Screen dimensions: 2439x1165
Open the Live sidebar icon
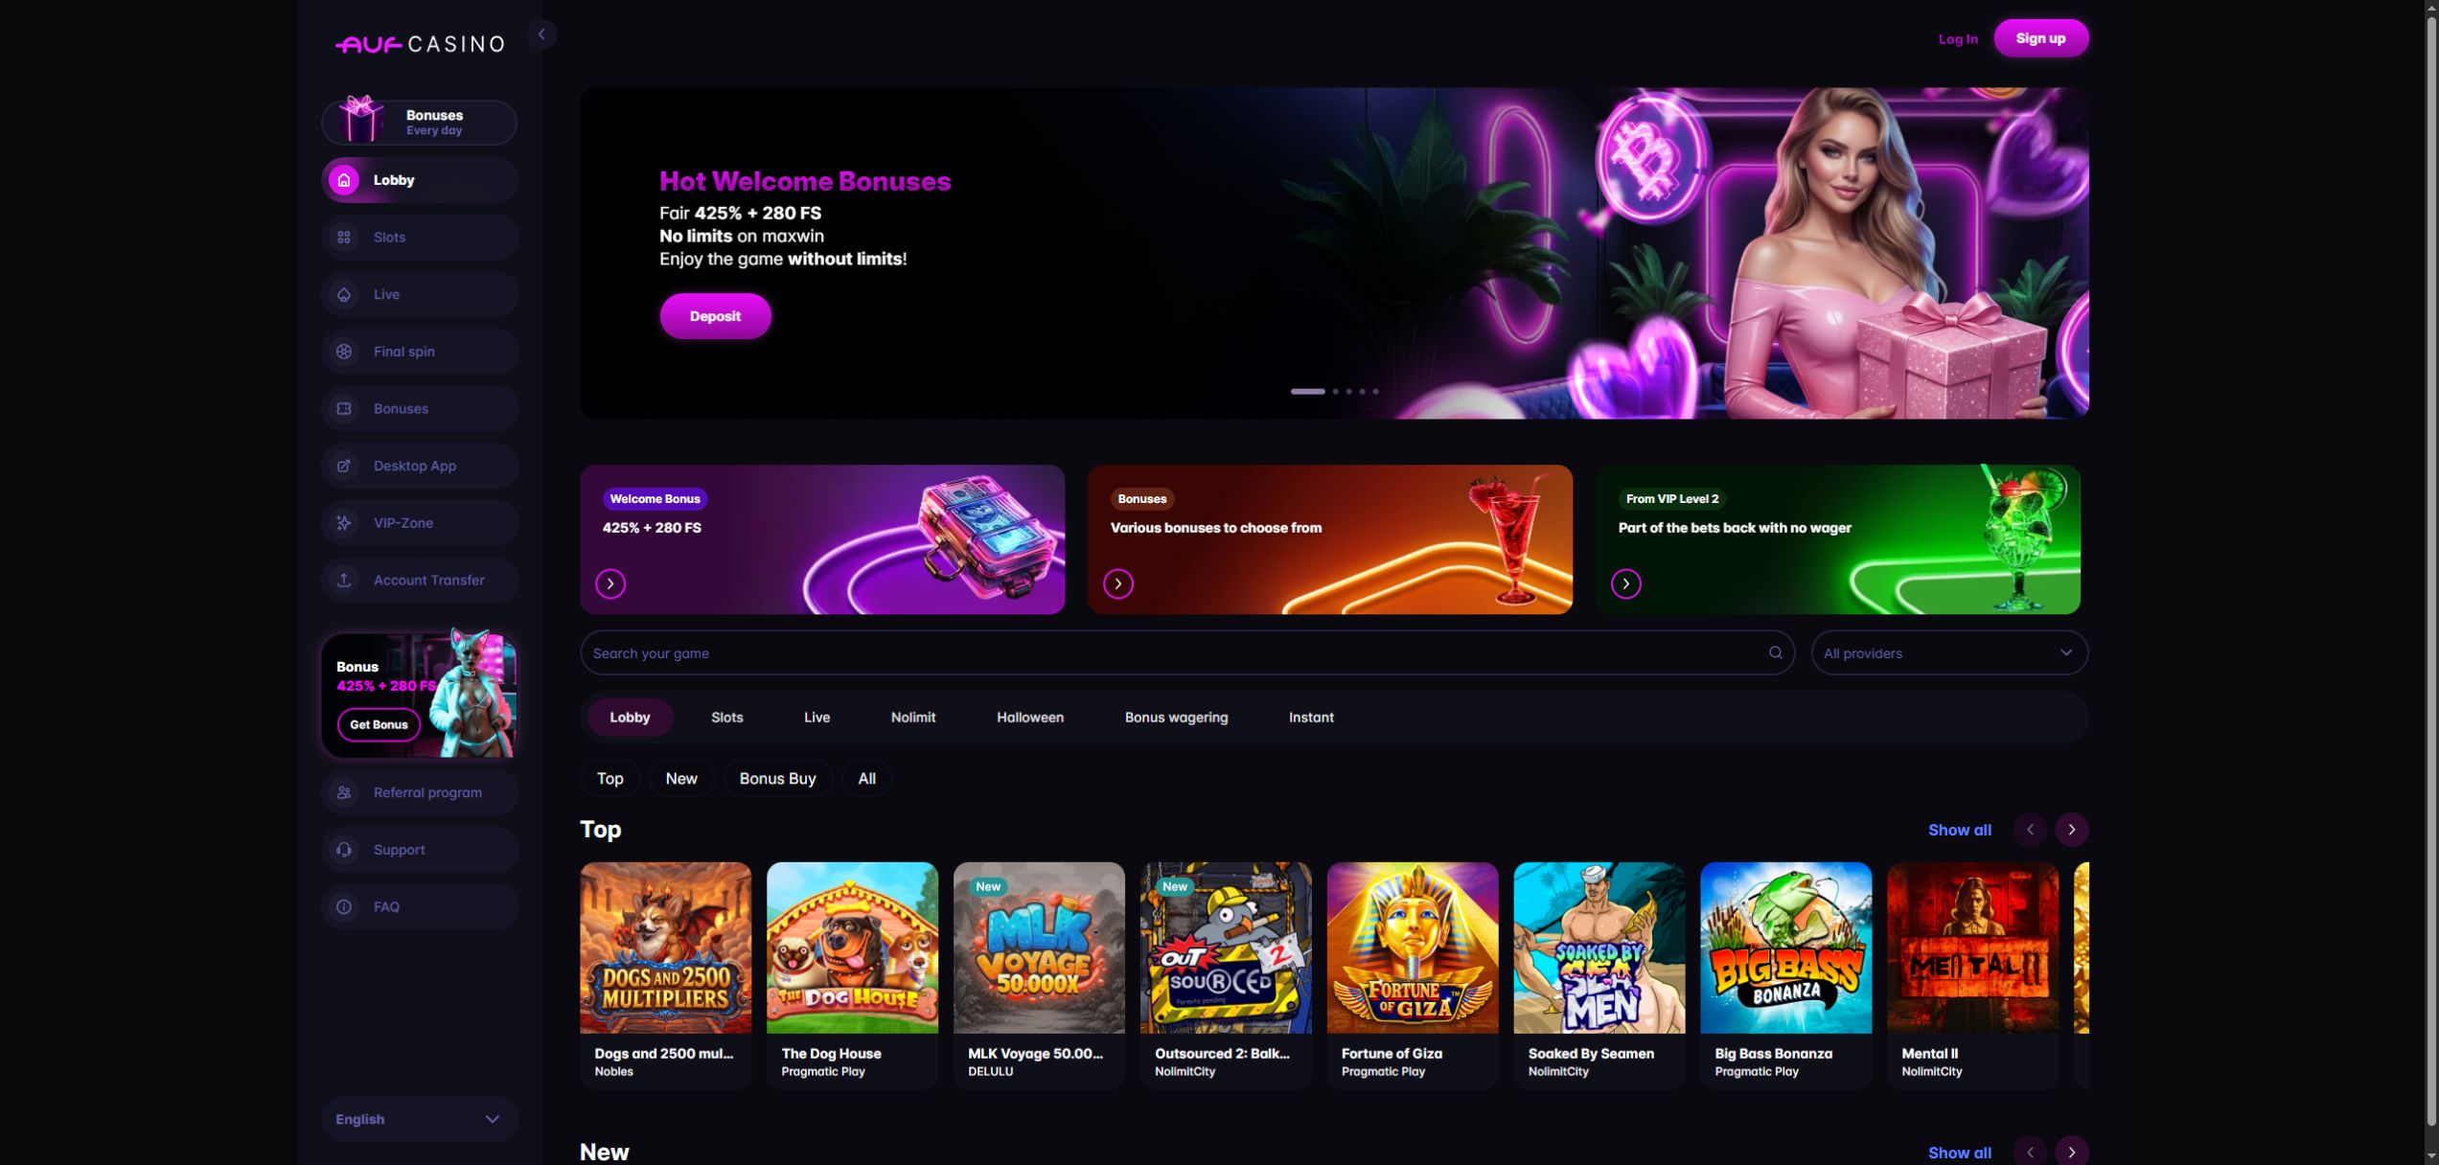(x=344, y=294)
